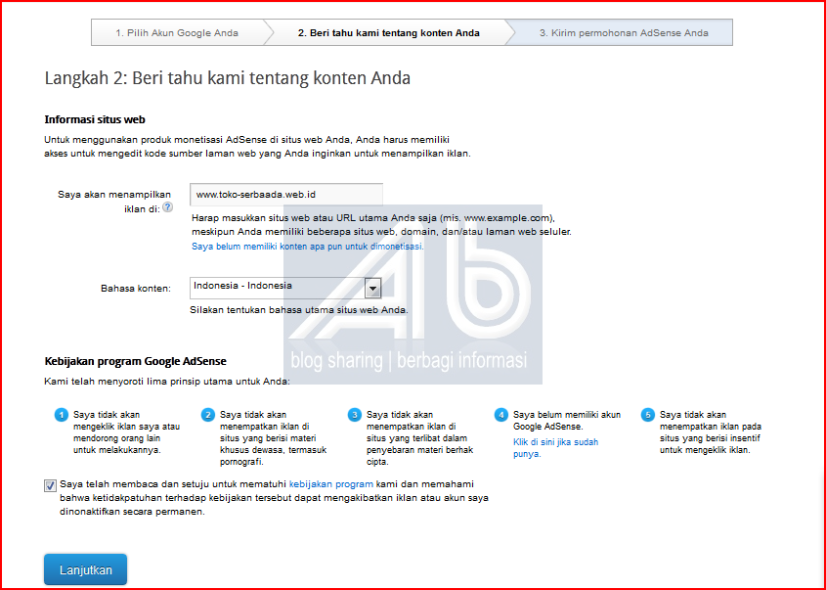Open step 3 Kirim permohonan AdSense Anda
Viewport: 826px width, 590px height.
tap(624, 32)
